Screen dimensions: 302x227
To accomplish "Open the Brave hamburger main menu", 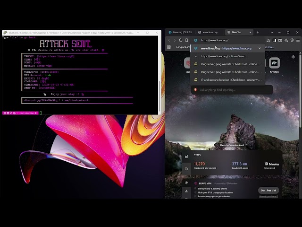I will pos(298,40).
